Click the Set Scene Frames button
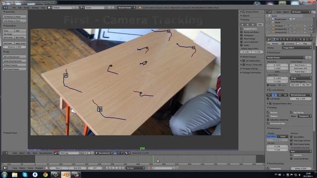The image size is (317, 178). [14, 69]
